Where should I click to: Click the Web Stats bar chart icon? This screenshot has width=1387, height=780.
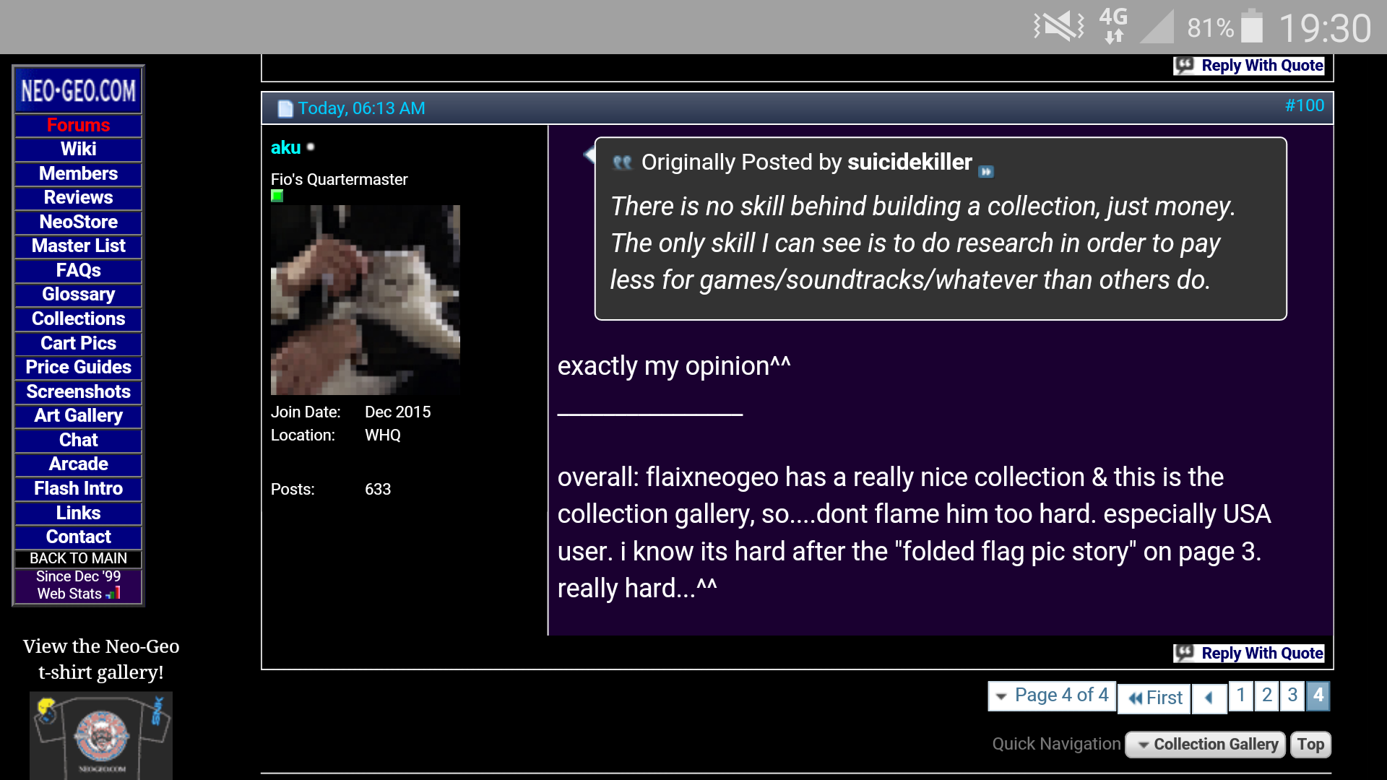tap(113, 594)
